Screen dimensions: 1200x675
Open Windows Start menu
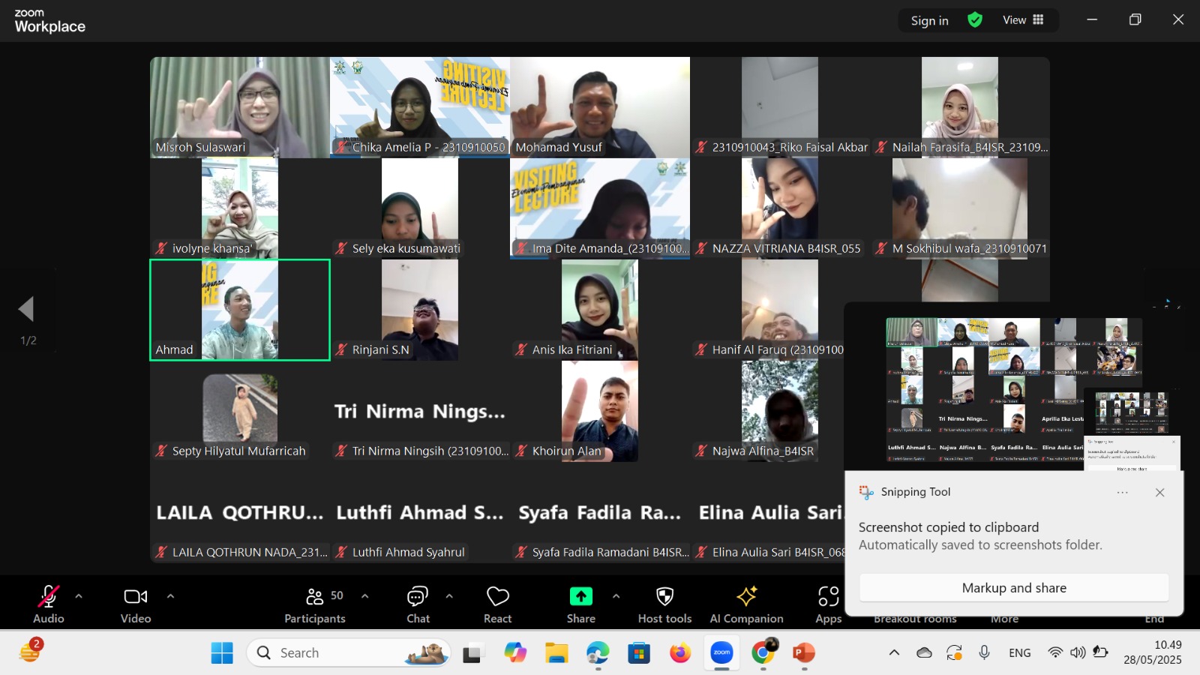222,653
